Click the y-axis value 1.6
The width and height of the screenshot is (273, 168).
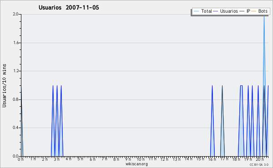(x=15, y=43)
